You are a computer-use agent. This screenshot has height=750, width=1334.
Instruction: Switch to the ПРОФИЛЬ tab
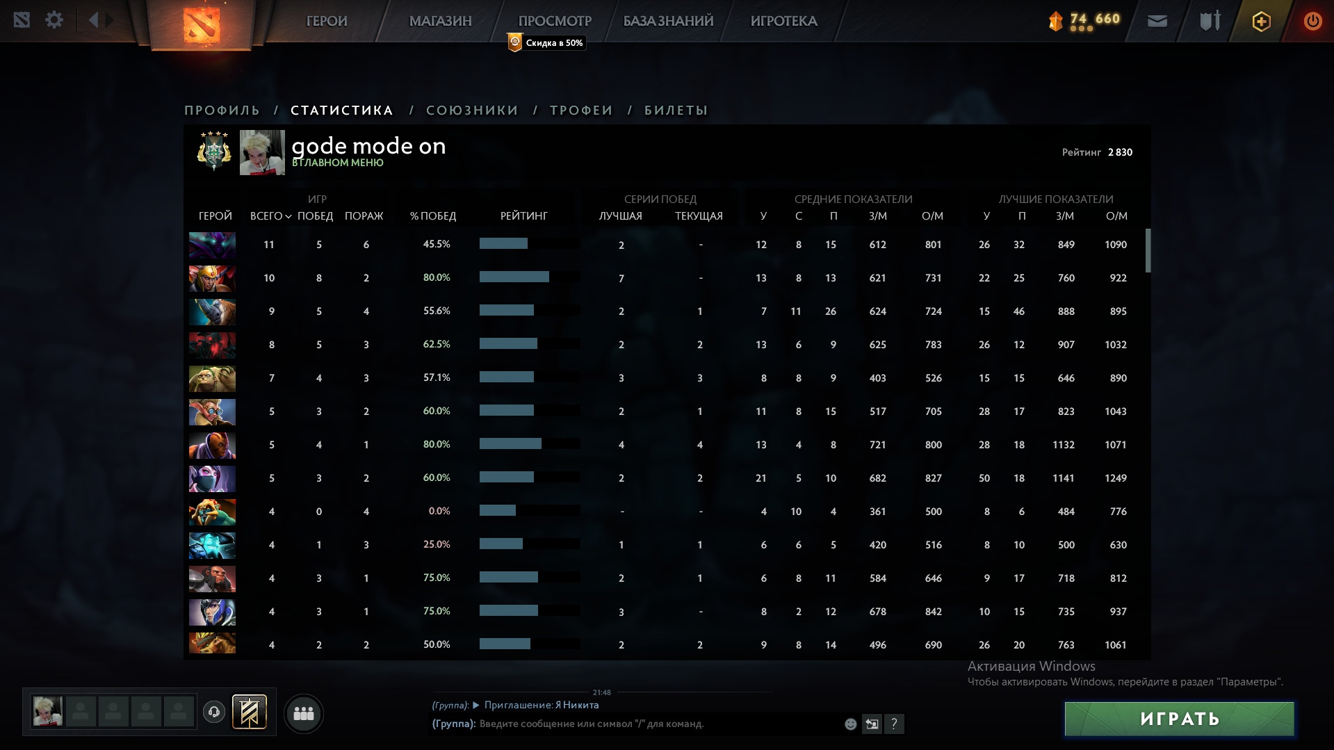[x=222, y=111]
